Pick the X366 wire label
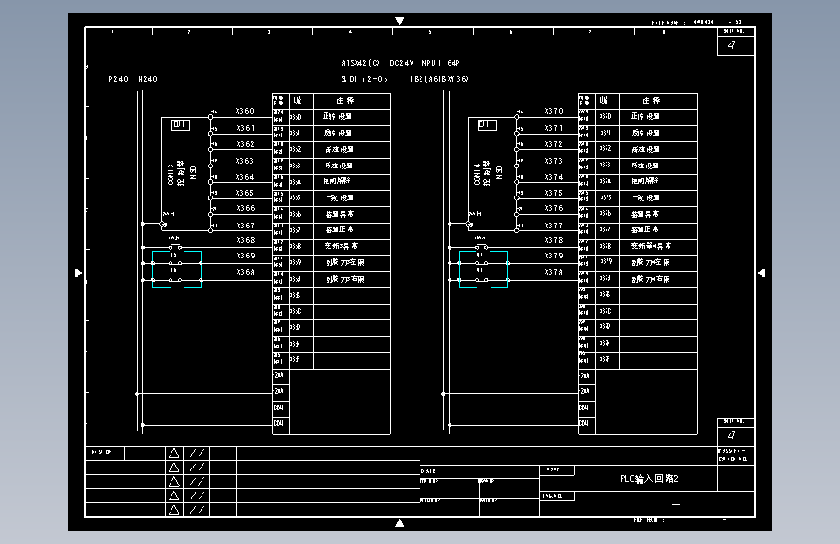The image size is (840, 544). [x=246, y=208]
